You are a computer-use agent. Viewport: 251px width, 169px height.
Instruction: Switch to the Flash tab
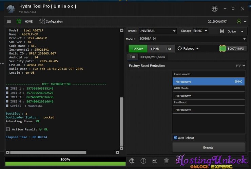(155, 49)
